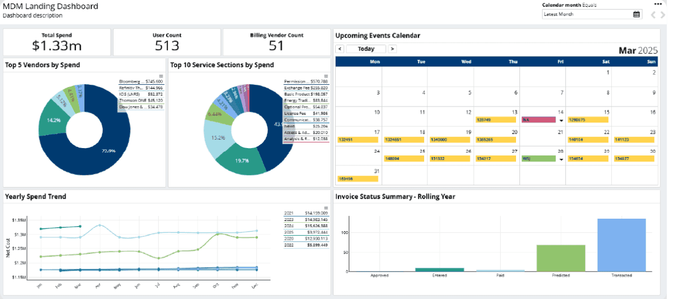Toggle the Exchange Fee legend entry
This screenshot has height=299, width=685.
306,88
